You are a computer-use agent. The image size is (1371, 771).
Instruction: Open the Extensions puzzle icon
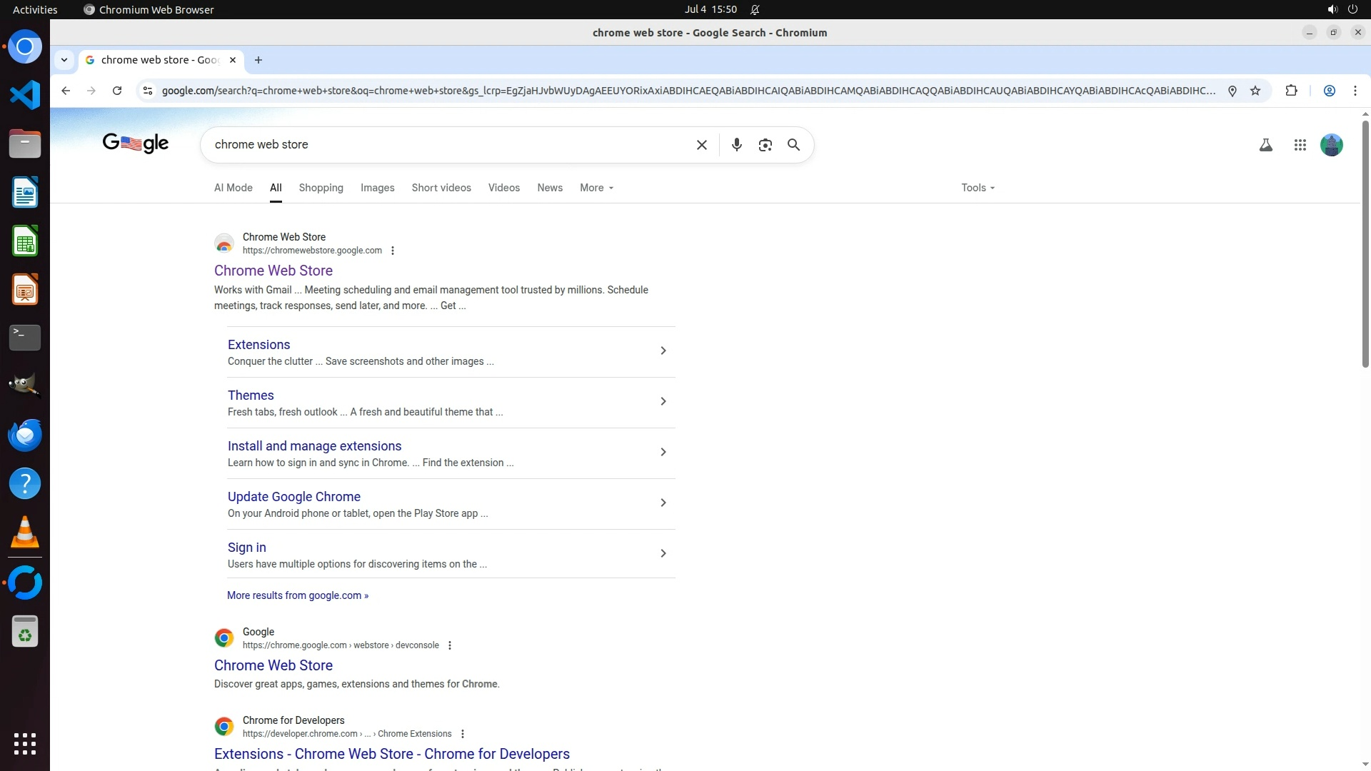1291,91
